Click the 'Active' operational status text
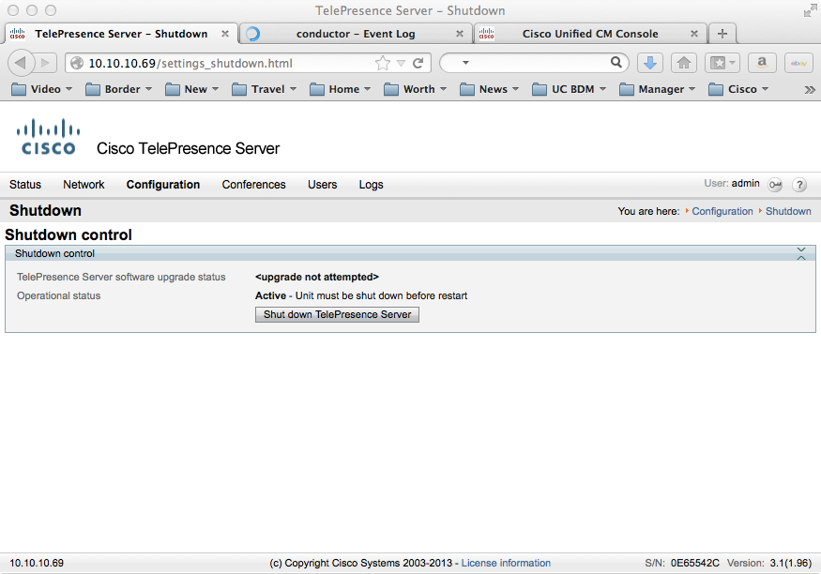The width and height of the screenshot is (821, 574). pyautogui.click(x=271, y=295)
